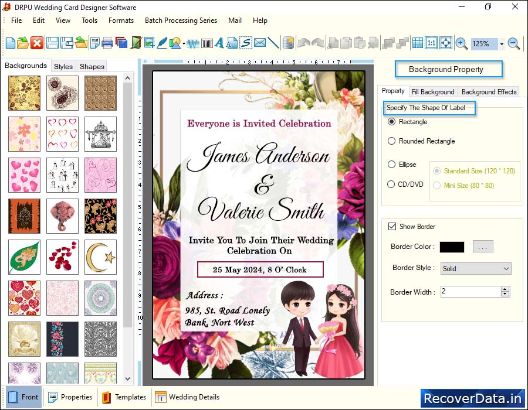528x410 pixels.
Task: Select the shapes tool icon
Action: pyautogui.click(x=175, y=43)
